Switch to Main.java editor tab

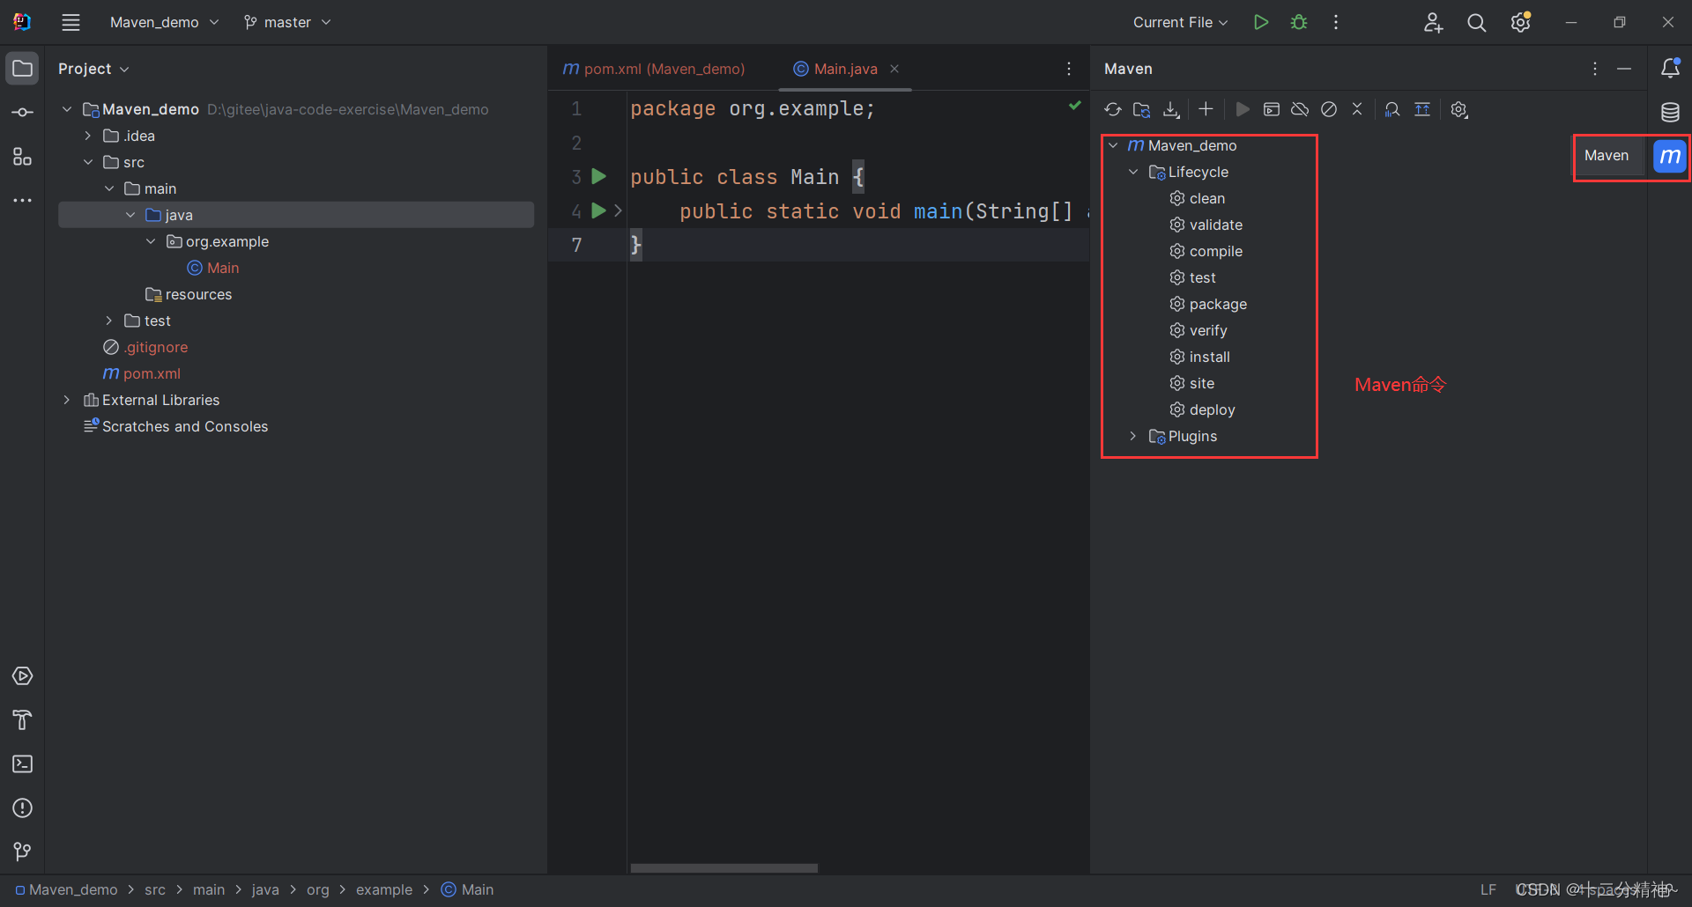click(x=835, y=69)
